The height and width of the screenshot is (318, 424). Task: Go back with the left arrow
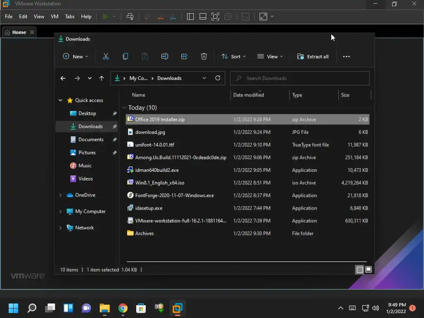tap(63, 78)
